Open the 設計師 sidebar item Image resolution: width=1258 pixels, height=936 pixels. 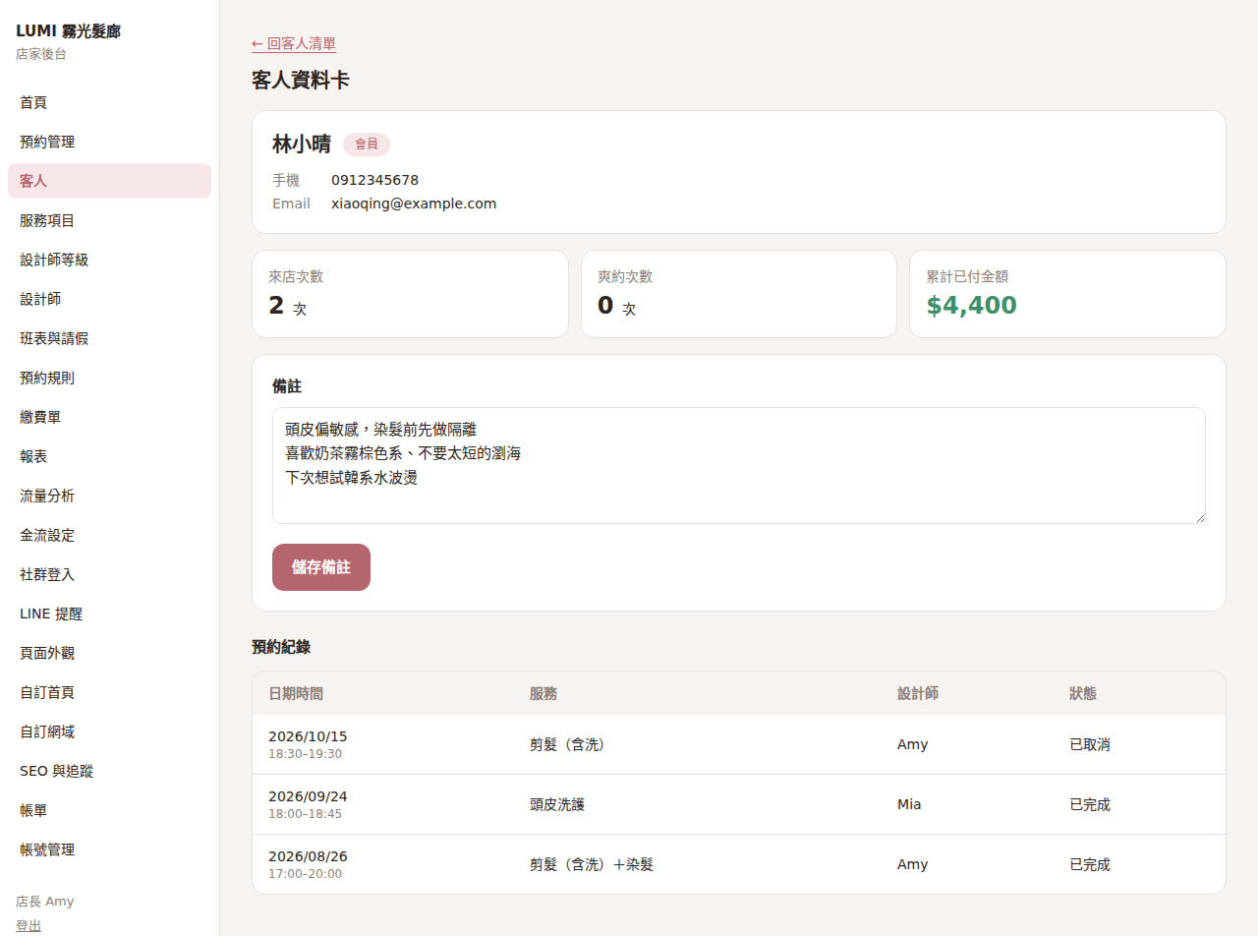[109, 299]
